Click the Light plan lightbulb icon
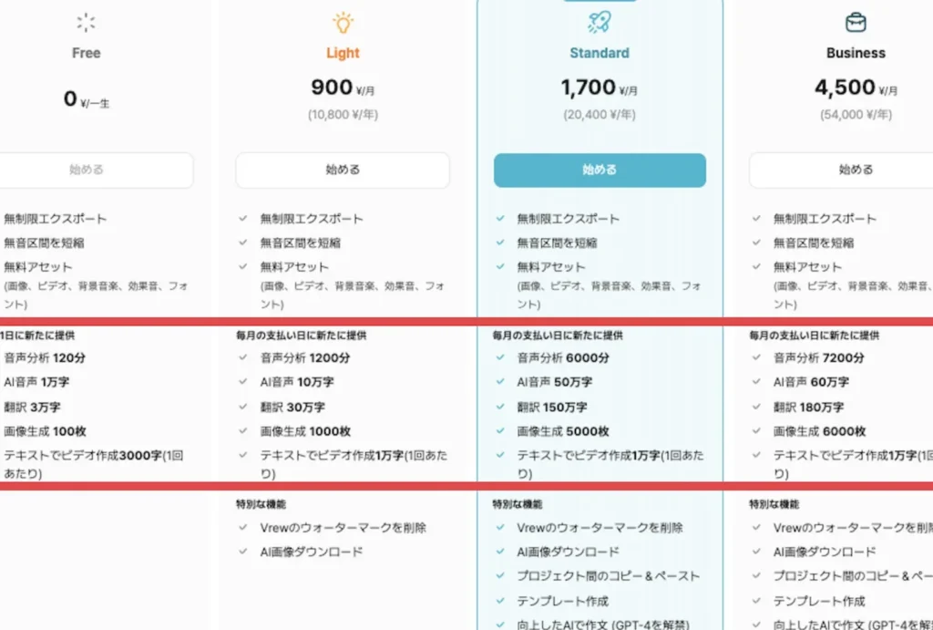The image size is (933, 630). click(343, 22)
